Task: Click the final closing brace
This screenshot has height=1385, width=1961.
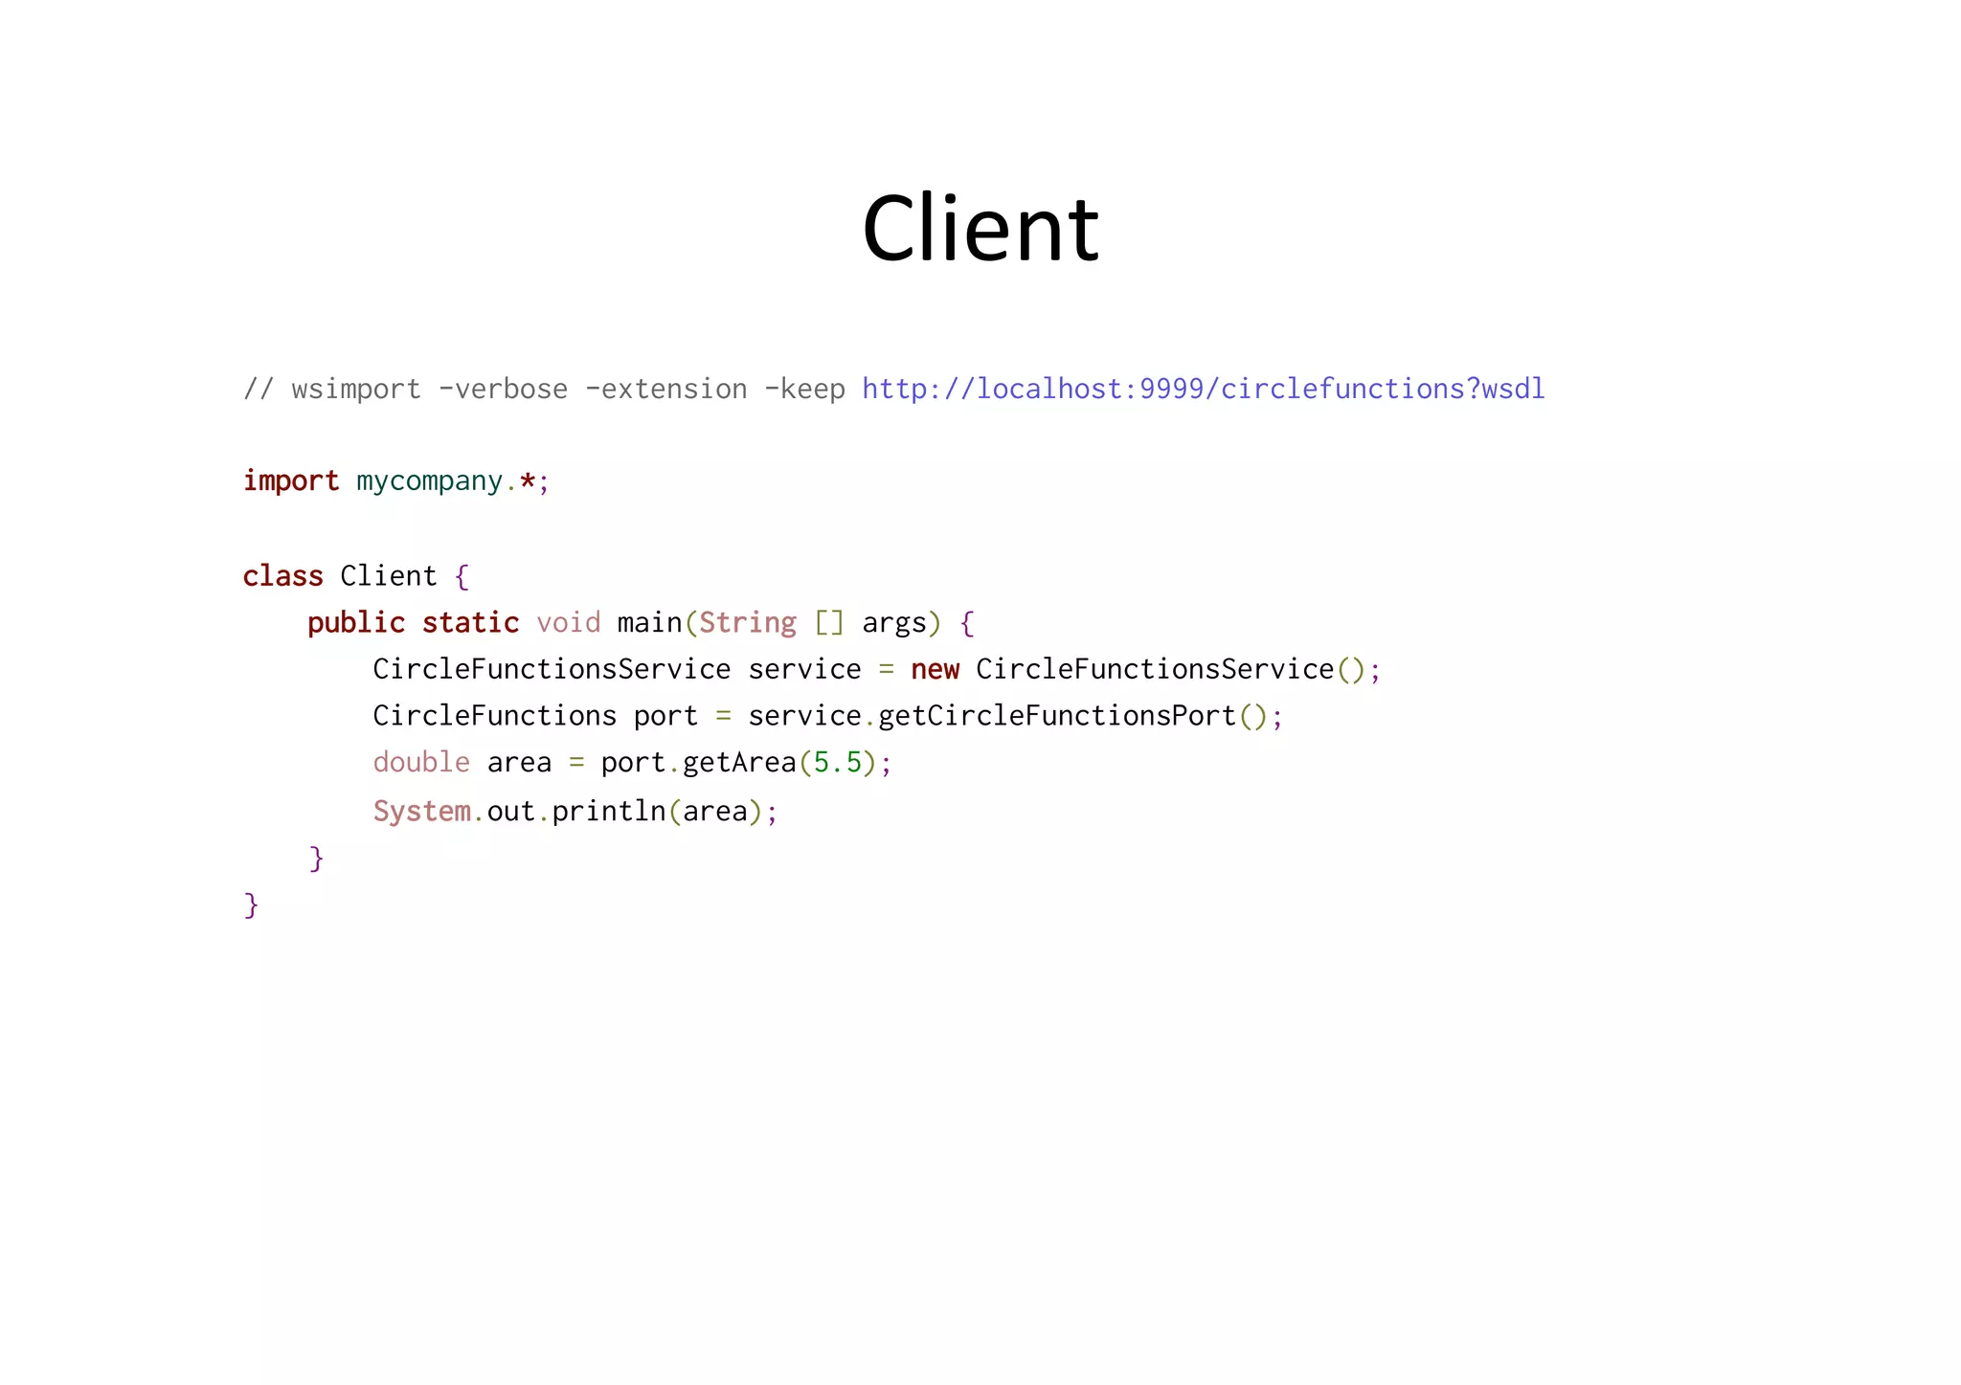Action: [x=251, y=905]
